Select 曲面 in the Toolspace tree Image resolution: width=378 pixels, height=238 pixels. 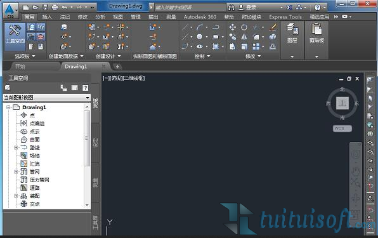[x=35, y=140]
